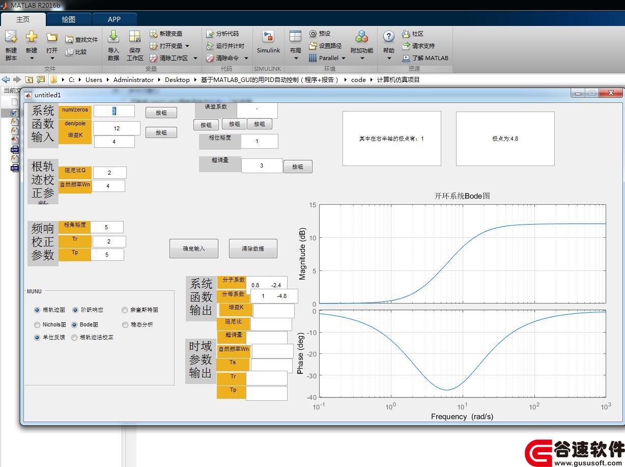Click the 清除数据 (Clear Data) button
625x467 pixels.
[253, 249]
